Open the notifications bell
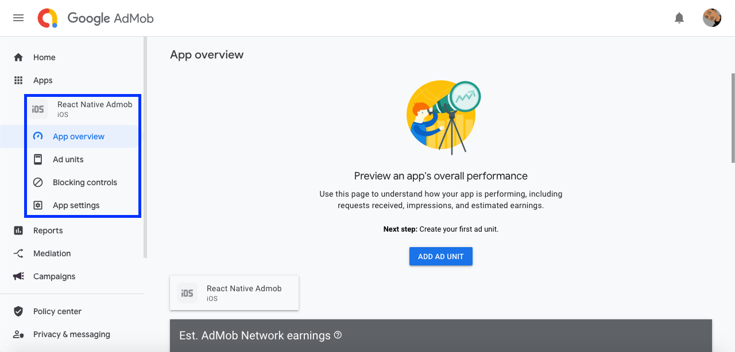 [679, 18]
